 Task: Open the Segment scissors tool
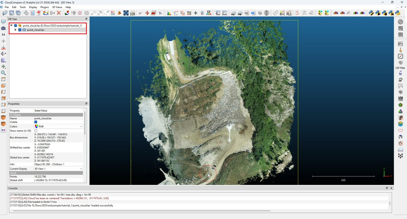coord(140,13)
